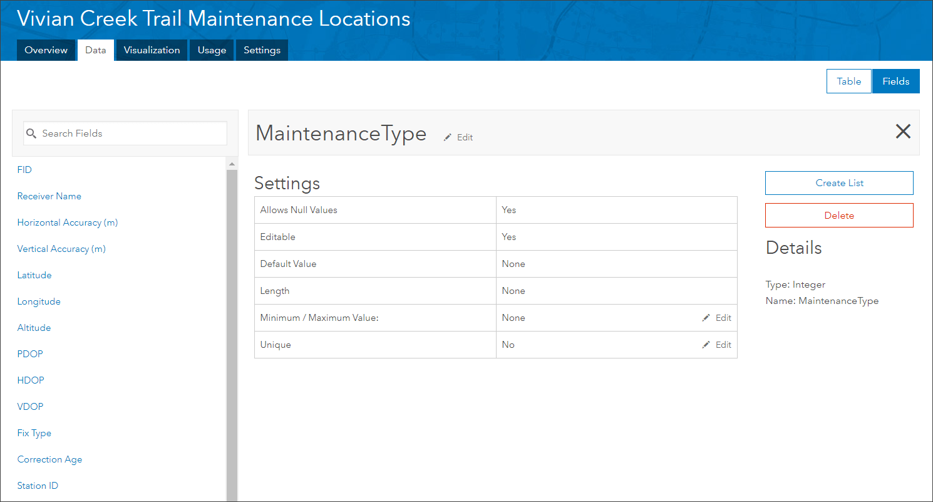Click the red Delete button
The height and width of the screenshot is (502, 933).
click(838, 215)
